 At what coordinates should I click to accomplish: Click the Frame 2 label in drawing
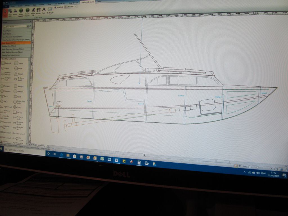click(218, 97)
